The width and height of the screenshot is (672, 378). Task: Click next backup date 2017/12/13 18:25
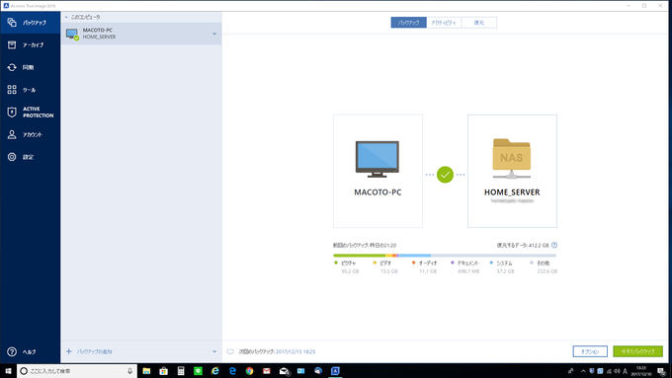click(x=295, y=351)
